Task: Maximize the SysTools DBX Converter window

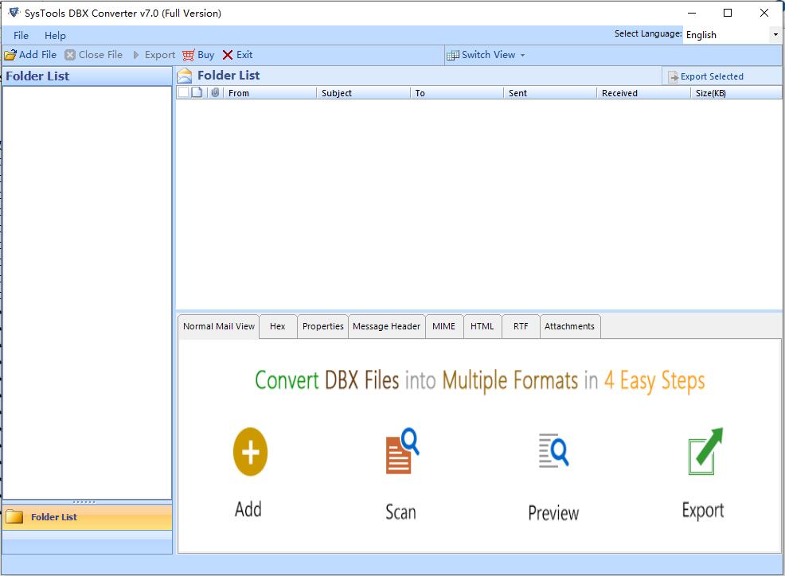Action: point(728,13)
